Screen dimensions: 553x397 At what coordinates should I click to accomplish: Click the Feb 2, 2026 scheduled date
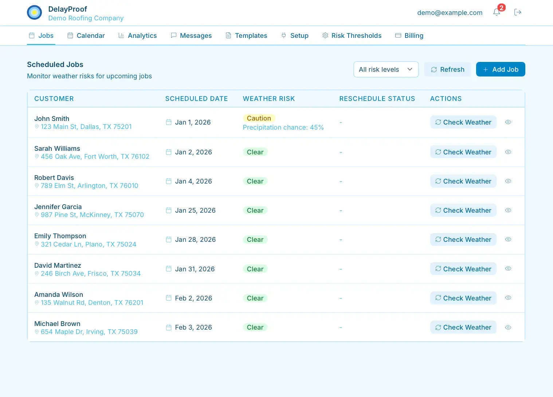[x=193, y=298]
